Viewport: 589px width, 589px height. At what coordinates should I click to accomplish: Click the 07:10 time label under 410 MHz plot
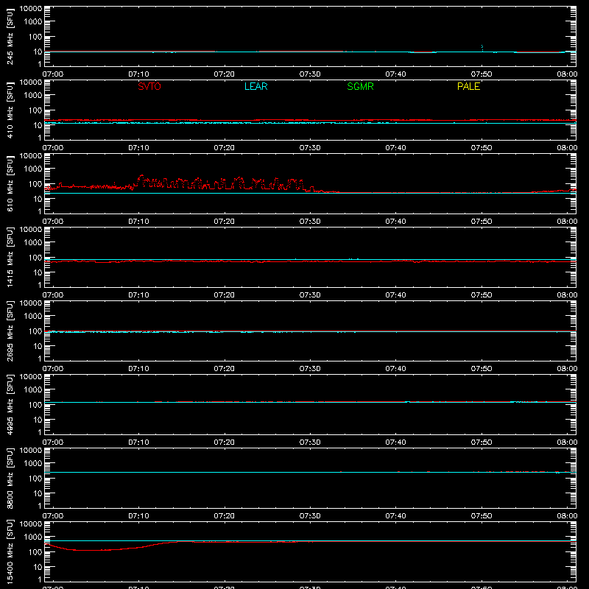point(138,148)
